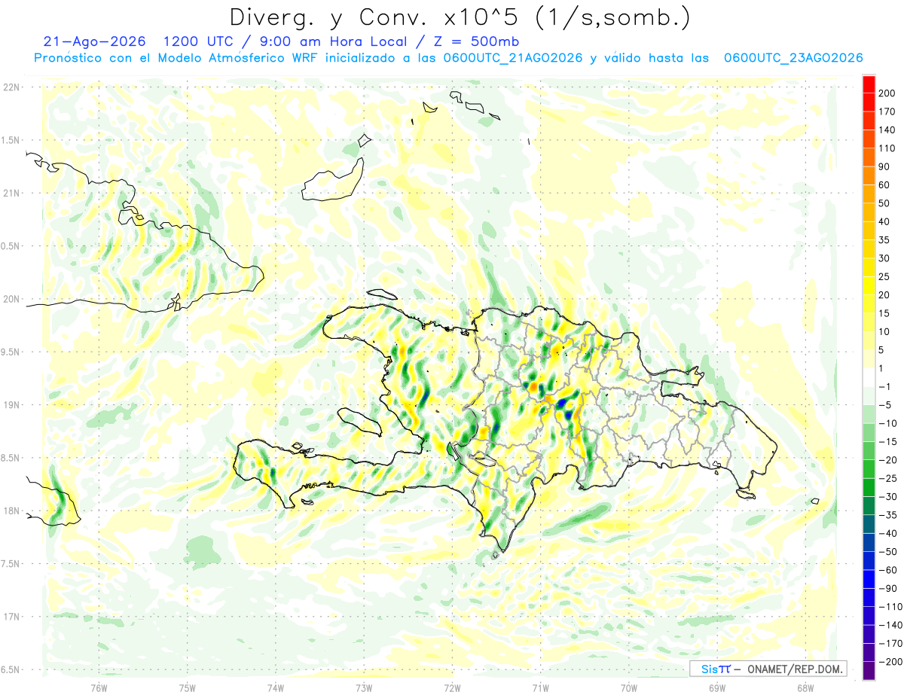Screen dimensions: 904x698
Task: Click the color scale value "60"
Action: tap(884, 185)
